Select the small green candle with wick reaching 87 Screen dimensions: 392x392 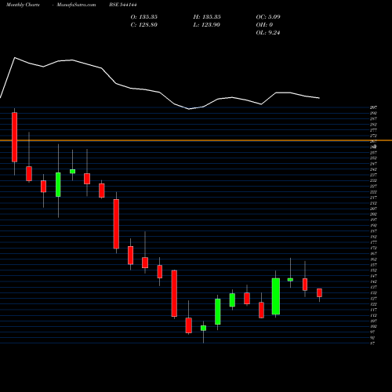(203, 328)
